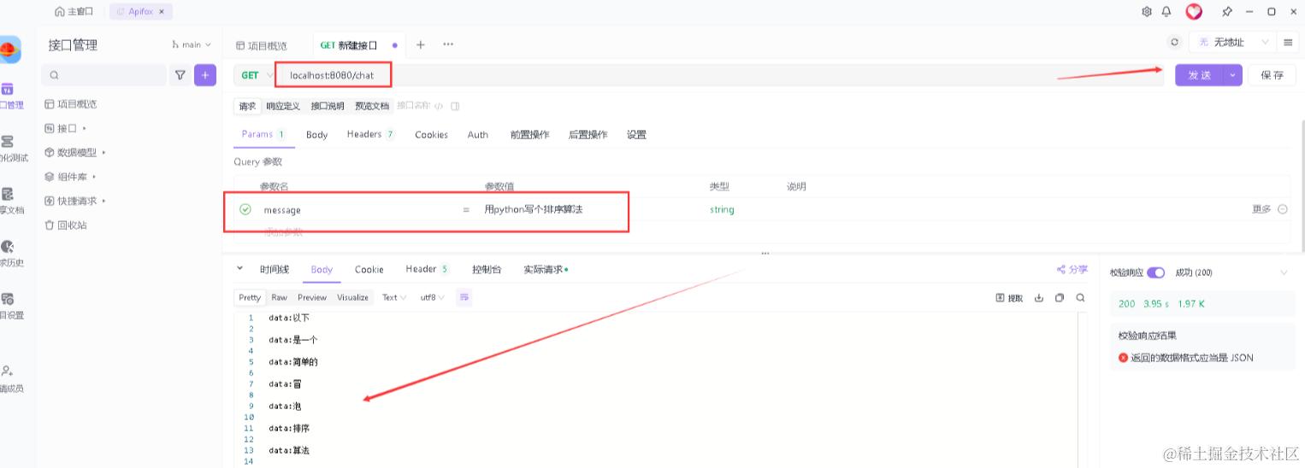Image resolution: width=1305 pixels, height=468 pixels.
Task: Open the 接口管理 sidebar icon
Action: point(8,89)
